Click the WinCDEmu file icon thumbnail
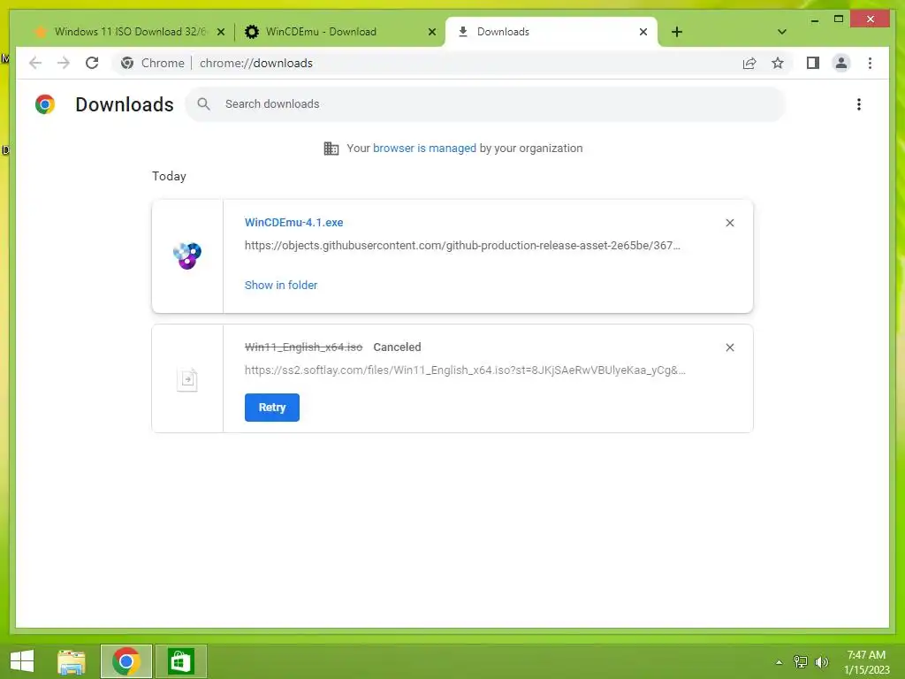 point(187,256)
